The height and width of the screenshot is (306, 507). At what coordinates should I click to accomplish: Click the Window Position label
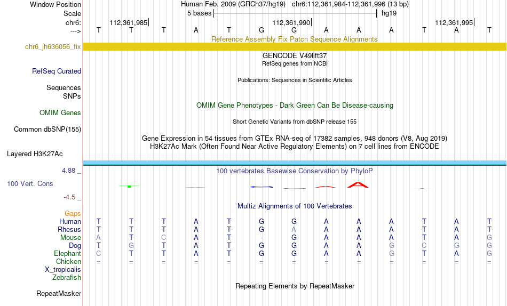click(x=56, y=4)
